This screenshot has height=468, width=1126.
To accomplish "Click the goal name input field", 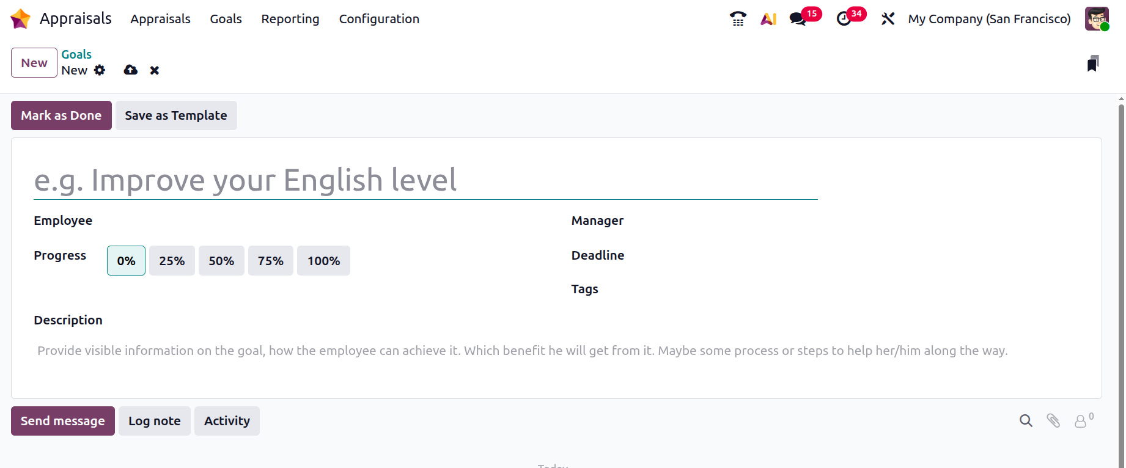I will pyautogui.click(x=425, y=180).
